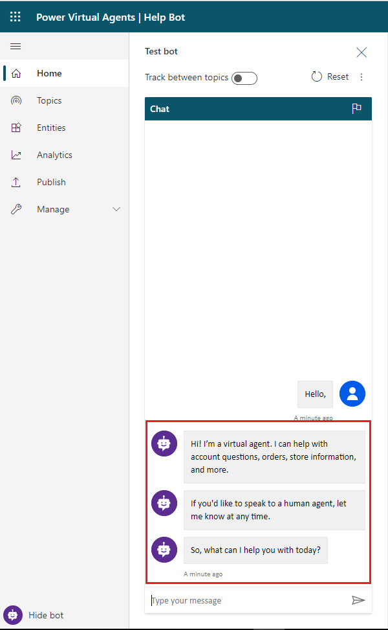Image resolution: width=388 pixels, height=630 pixels.
Task: Open Manage in navigation
Action: tap(64, 209)
